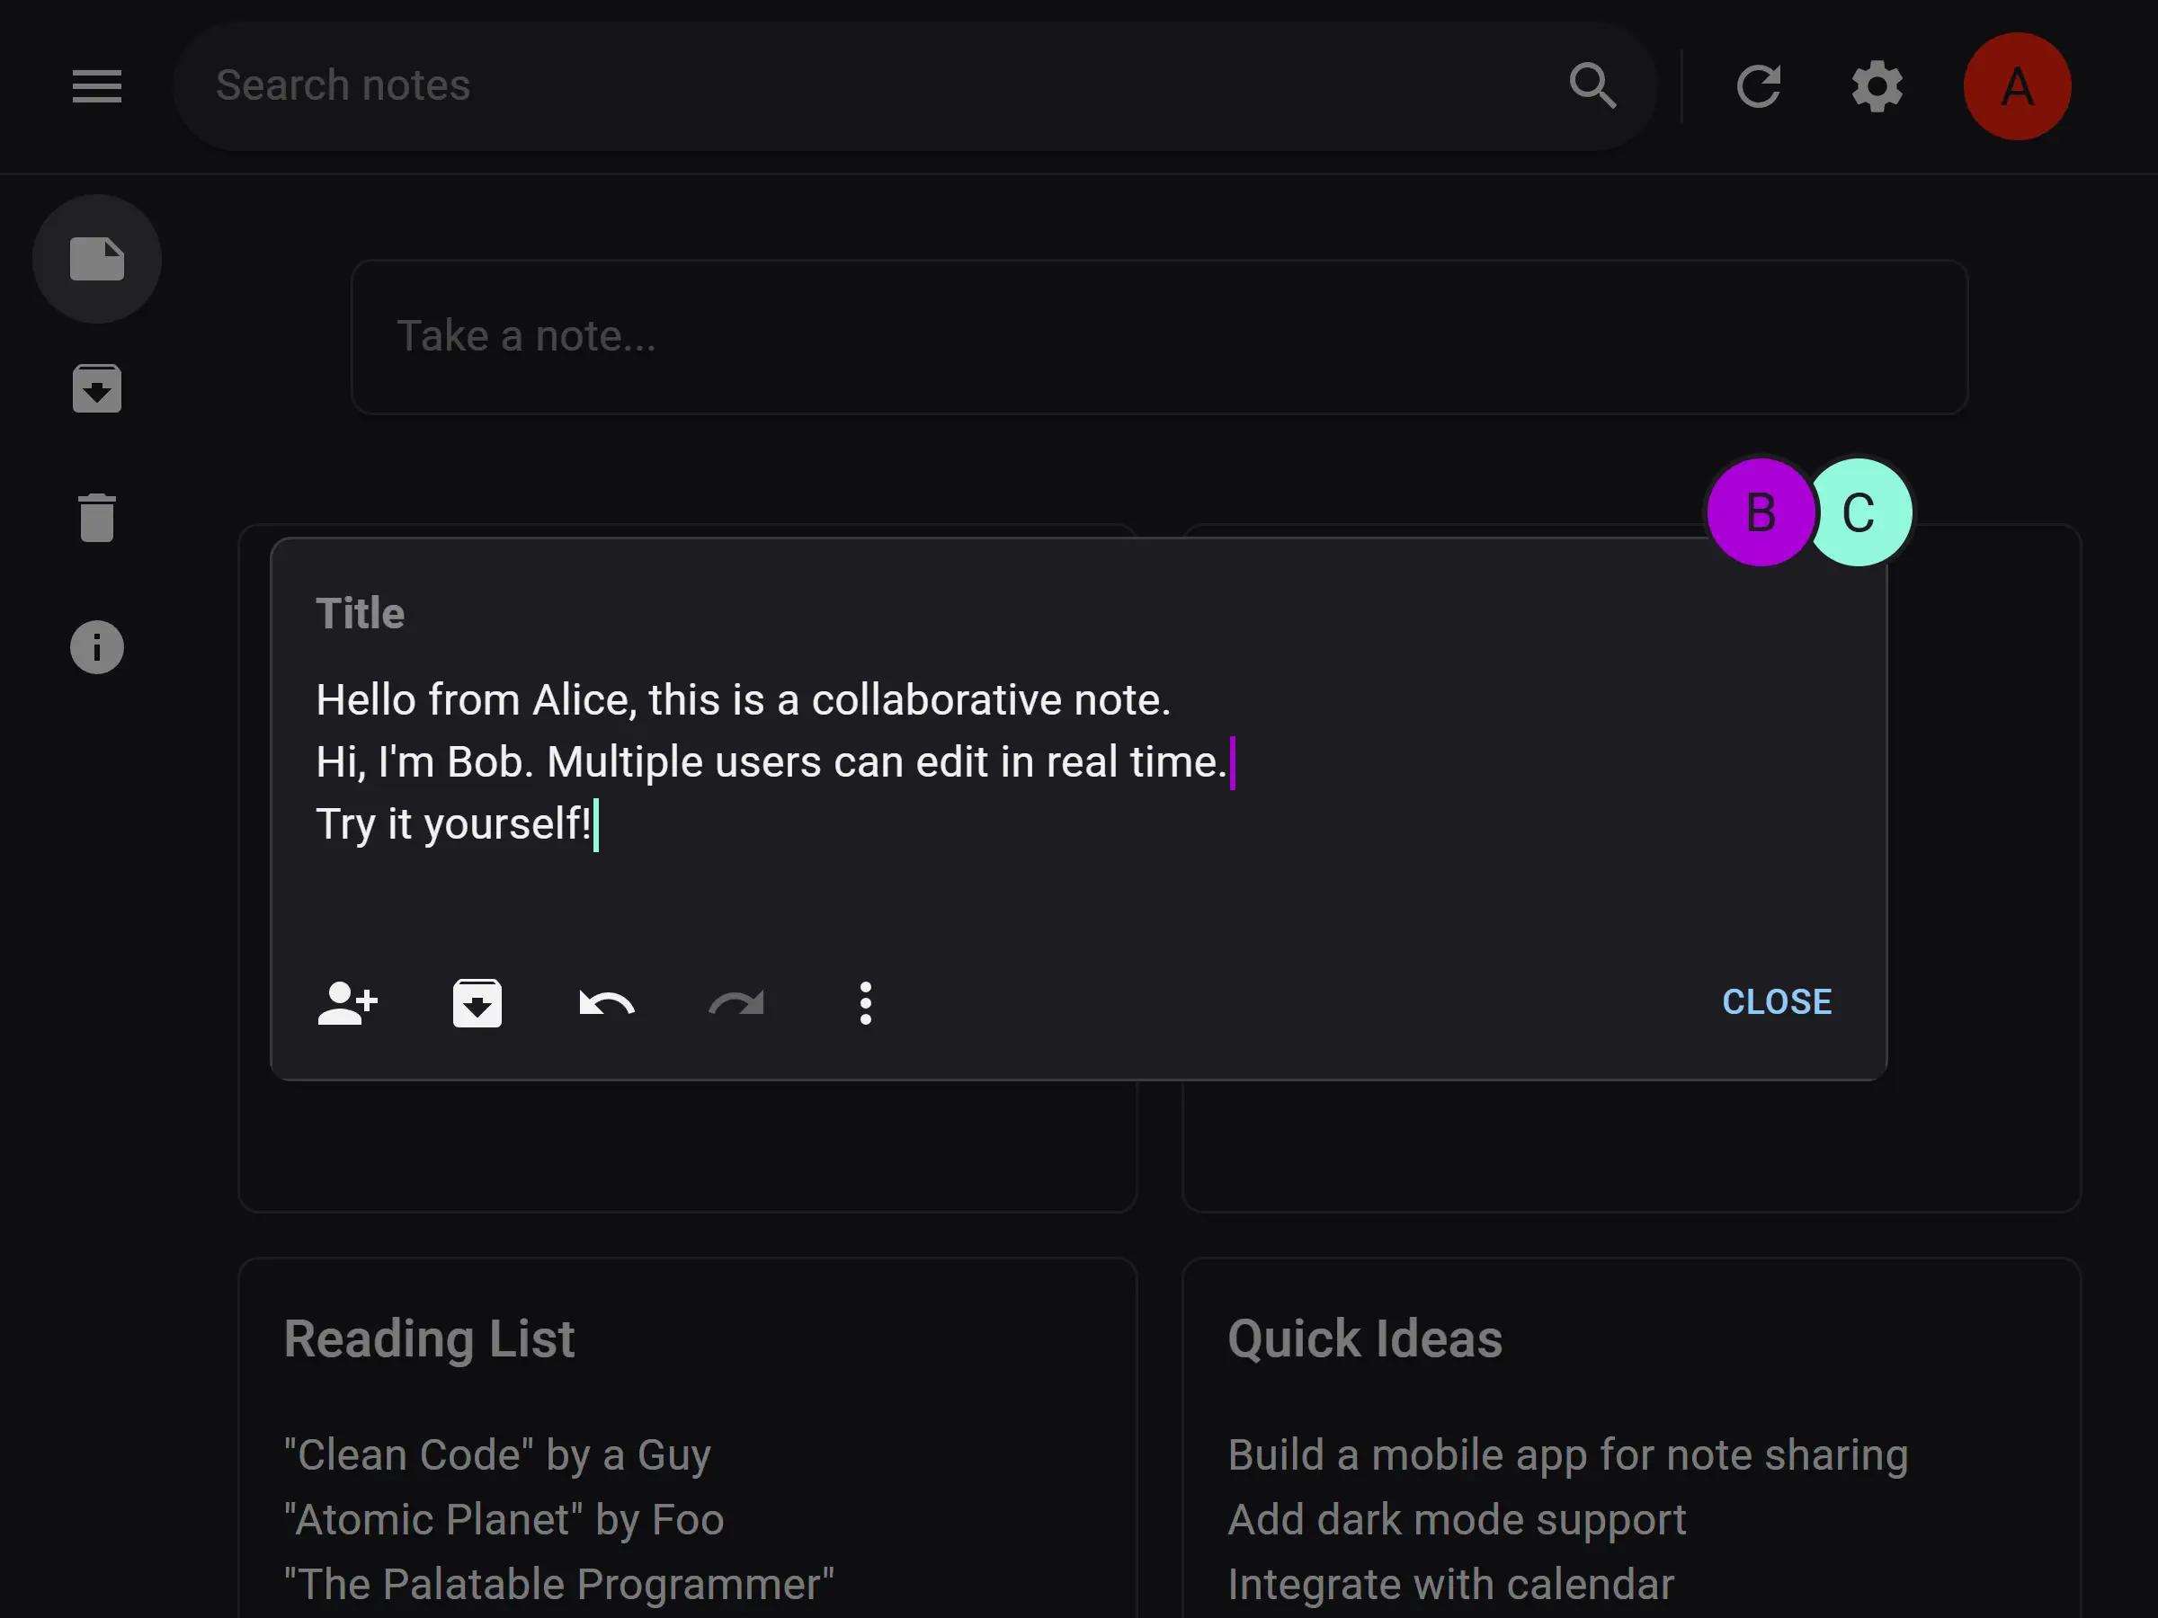This screenshot has height=1618, width=2158.
Task: Close the collaborative note with CLOSE
Action: click(x=1777, y=1001)
